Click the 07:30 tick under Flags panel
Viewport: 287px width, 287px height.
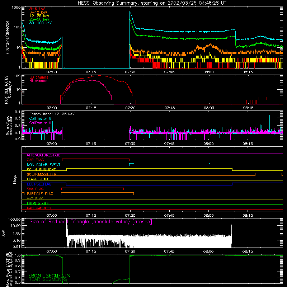[x=130, y=216]
